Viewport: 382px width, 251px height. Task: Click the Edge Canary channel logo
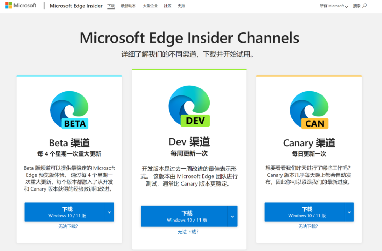pyautogui.click(x=309, y=110)
